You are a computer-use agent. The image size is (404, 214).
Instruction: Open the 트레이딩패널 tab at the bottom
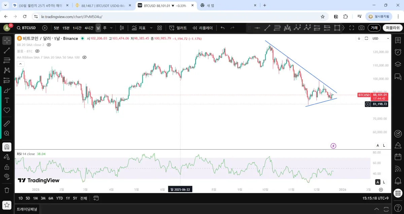pyautogui.click(x=27, y=209)
